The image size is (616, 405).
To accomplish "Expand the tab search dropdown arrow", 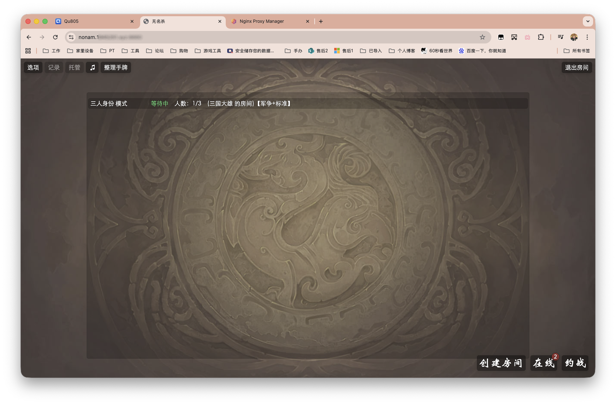I will tap(588, 21).
